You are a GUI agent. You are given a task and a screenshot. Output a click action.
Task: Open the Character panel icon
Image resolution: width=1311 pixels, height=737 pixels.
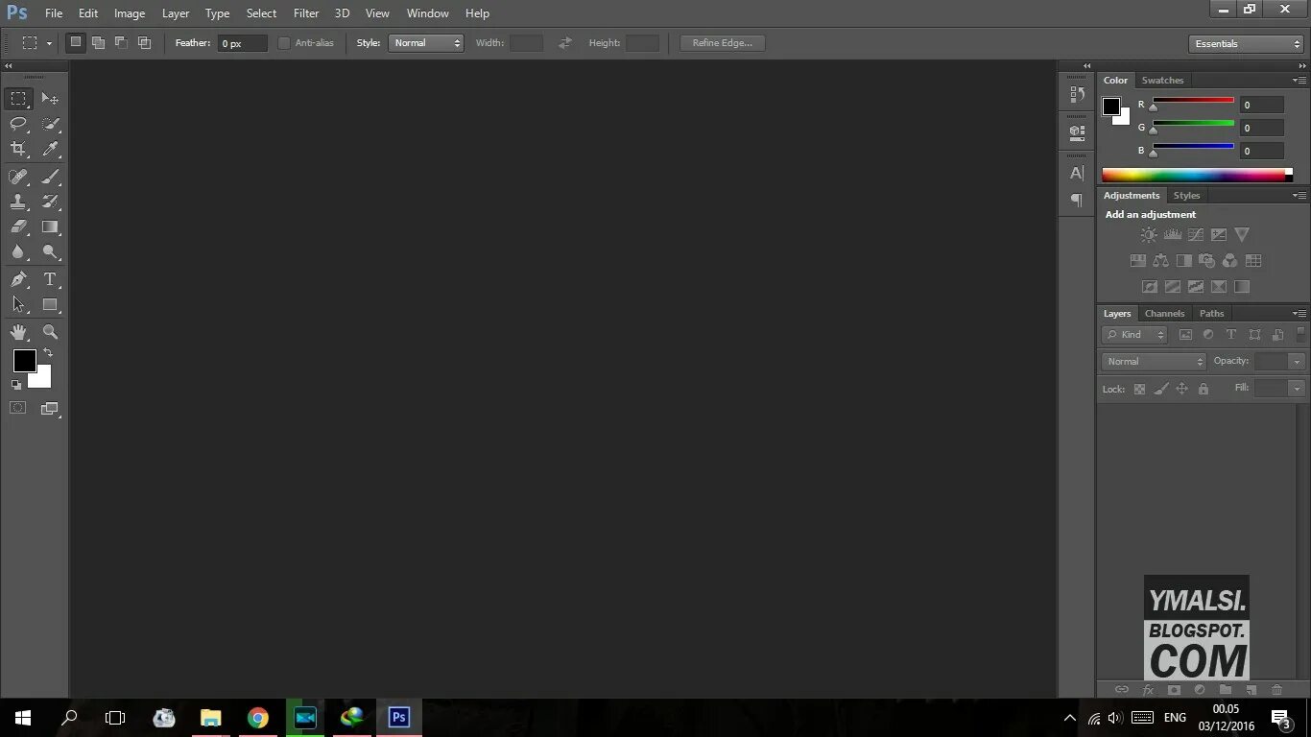1077,173
